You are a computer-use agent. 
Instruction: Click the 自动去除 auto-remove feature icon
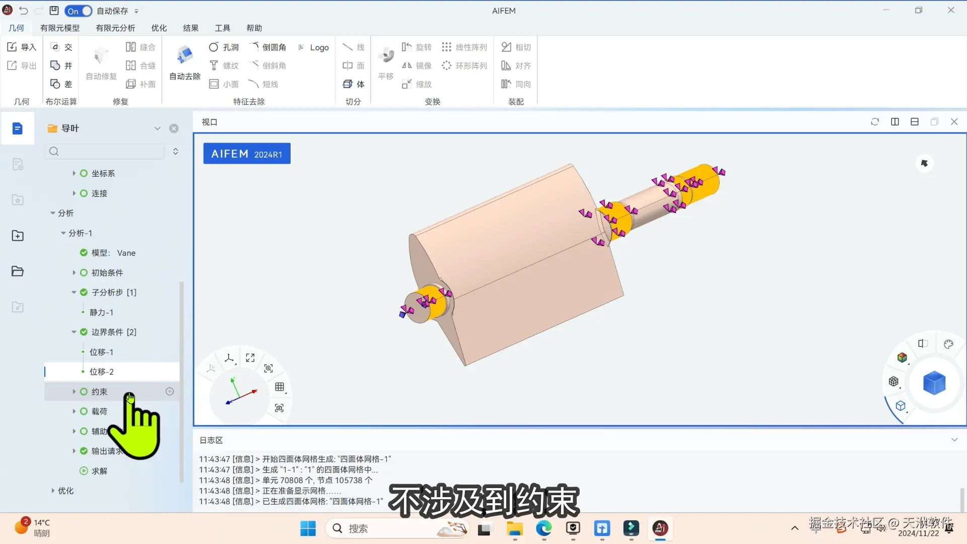[x=185, y=55]
